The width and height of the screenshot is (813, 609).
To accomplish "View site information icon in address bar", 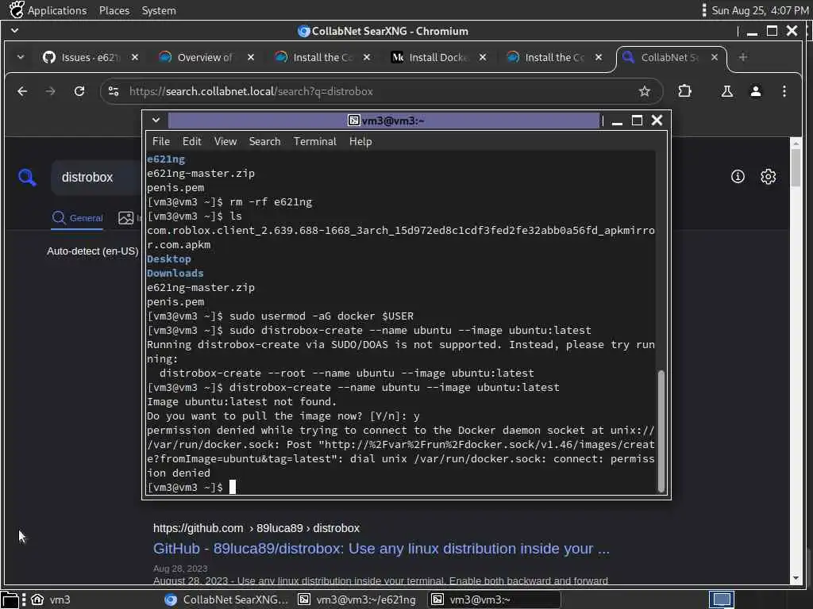I will tap(114, 92).
